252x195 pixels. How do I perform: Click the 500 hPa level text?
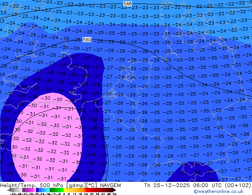[x=52, y=185]
